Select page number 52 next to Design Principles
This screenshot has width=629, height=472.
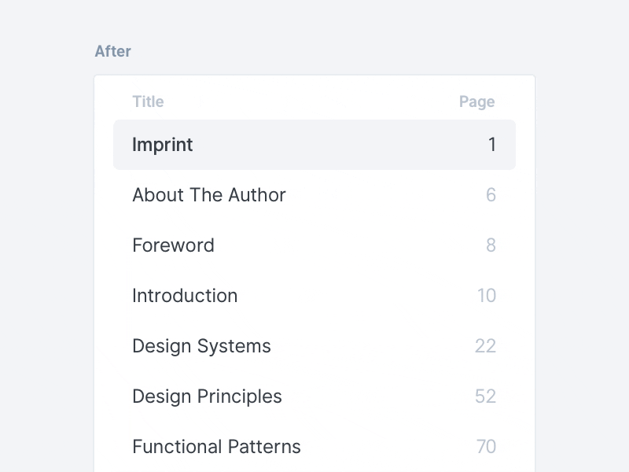click(x=487, y=396)
